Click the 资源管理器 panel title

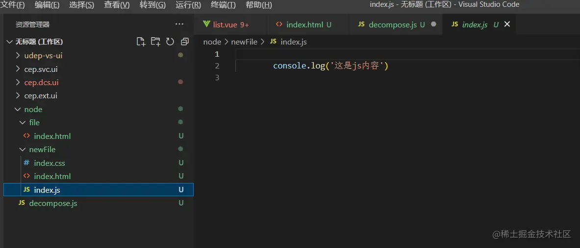coord(32,25)
